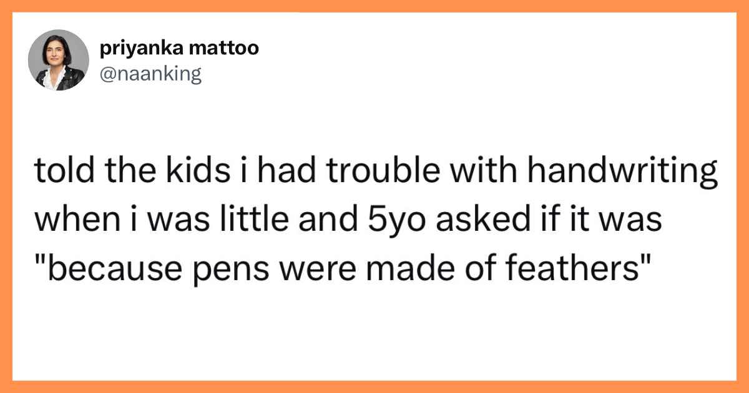The width and height of the screenshot is (749, 393).
Task: Click the second line starting "when i was little"
Action: pyautogui.click(x=347, y=221)
